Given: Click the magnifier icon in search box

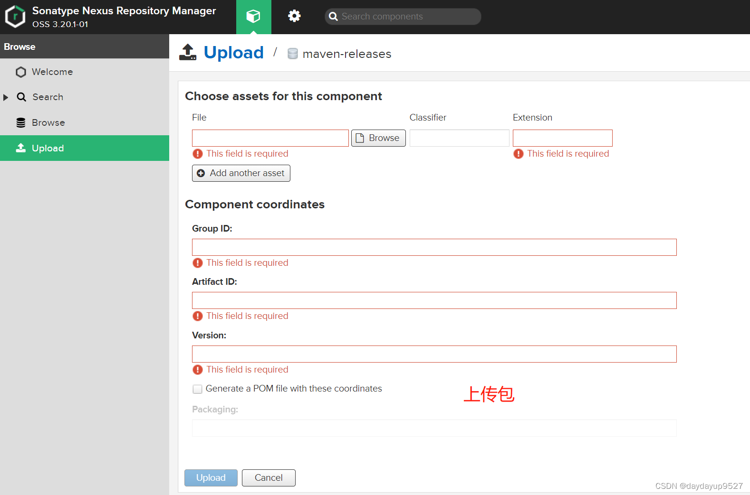Looking at the screenshot, I should pyautogui.click(x=333, y=17).
